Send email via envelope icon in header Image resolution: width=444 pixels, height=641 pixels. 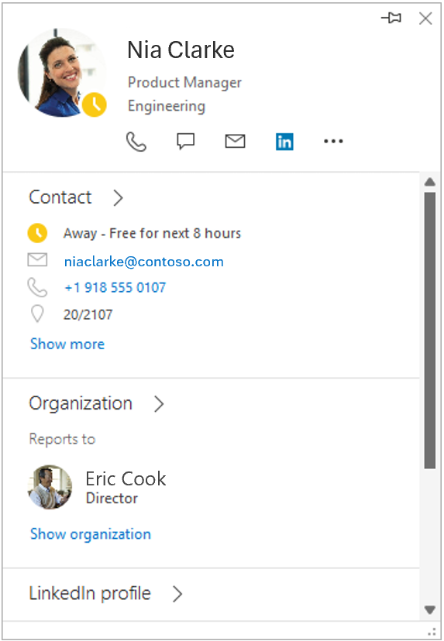pyautogui.click(x=235, y=142)
